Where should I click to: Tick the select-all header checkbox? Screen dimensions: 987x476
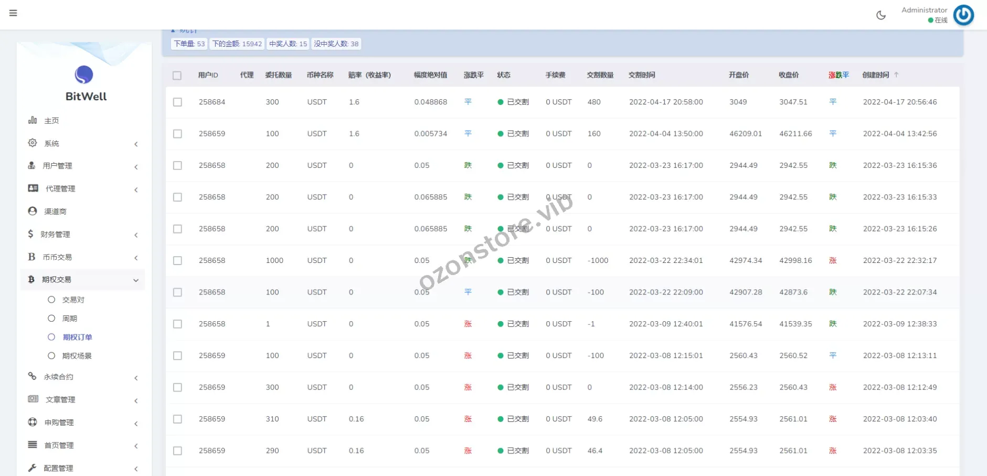[x=177, y=76]
